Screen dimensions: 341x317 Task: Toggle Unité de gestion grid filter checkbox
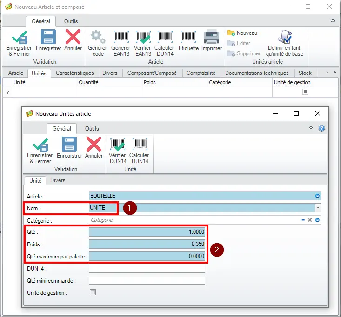[x=305, y=92]
